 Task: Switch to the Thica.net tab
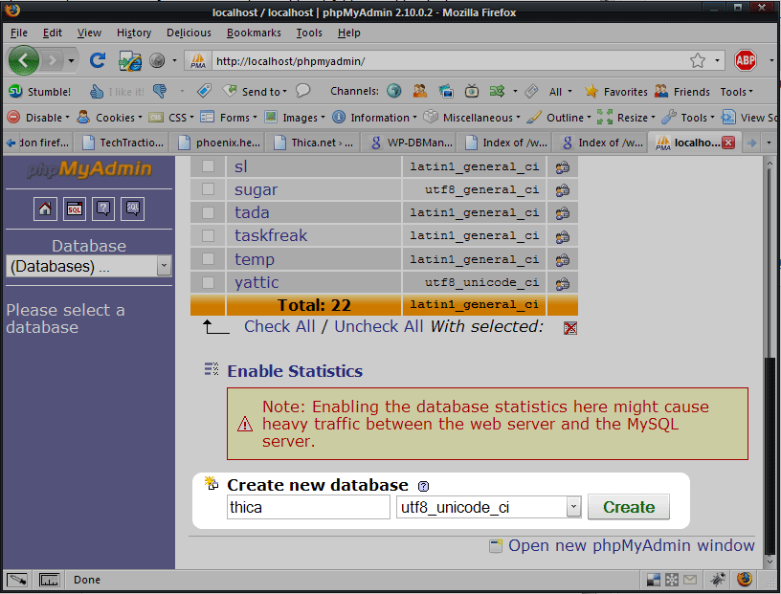coord(315,143)
